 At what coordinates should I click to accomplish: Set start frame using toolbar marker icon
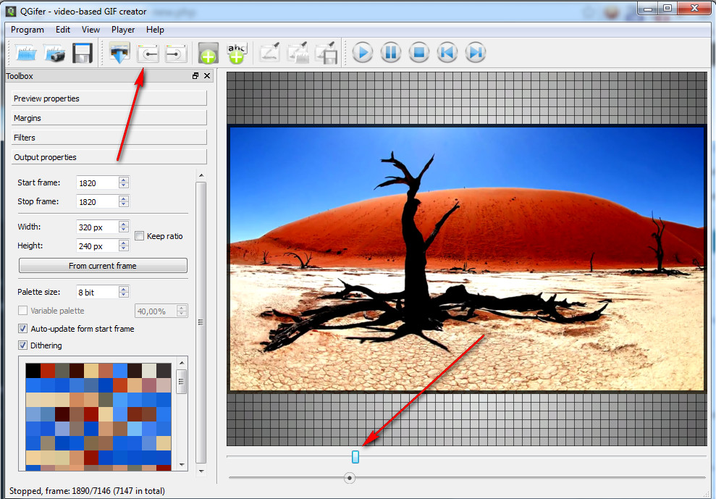click(148, 53)
